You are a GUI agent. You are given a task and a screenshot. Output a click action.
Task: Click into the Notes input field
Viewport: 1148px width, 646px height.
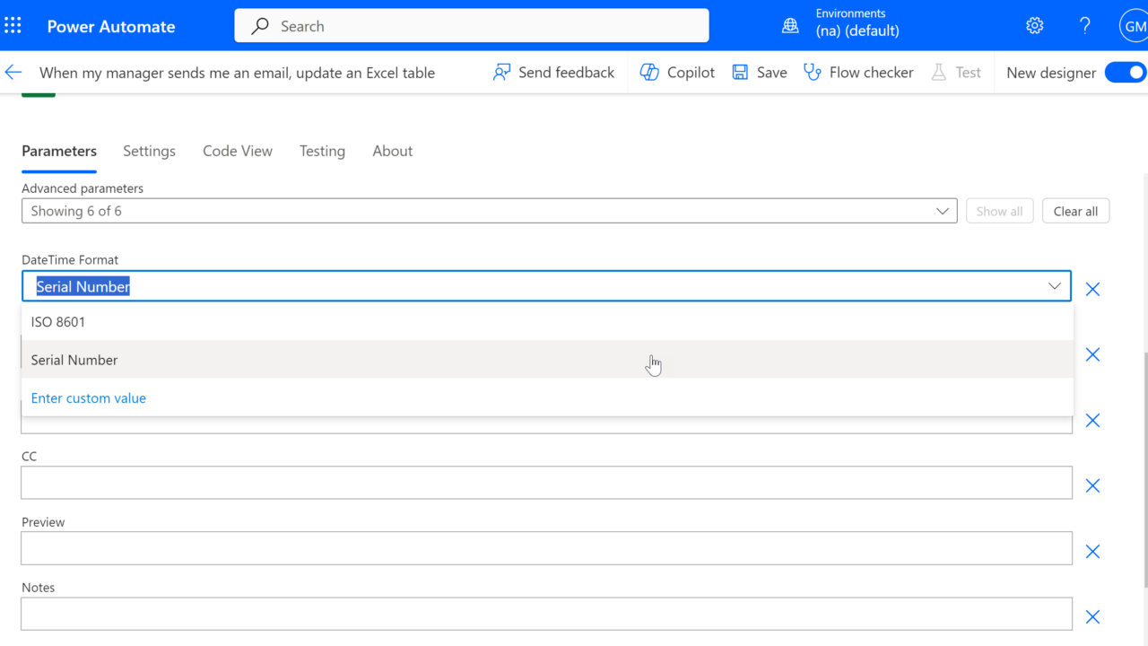(546, 614)
